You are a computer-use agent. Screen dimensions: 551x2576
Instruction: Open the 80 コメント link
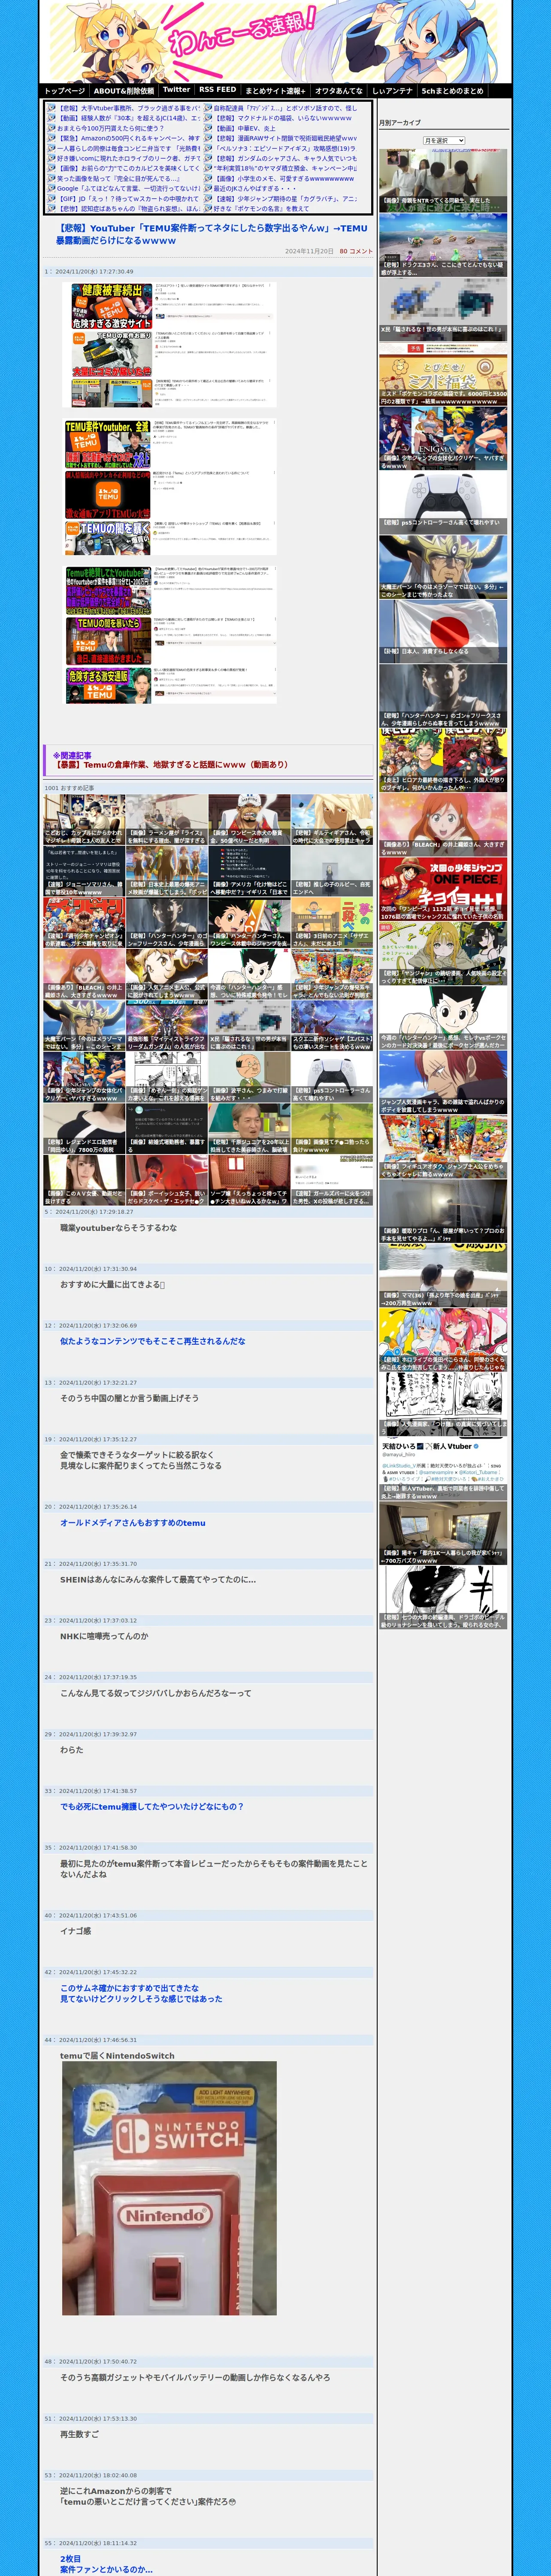point(356,252)
